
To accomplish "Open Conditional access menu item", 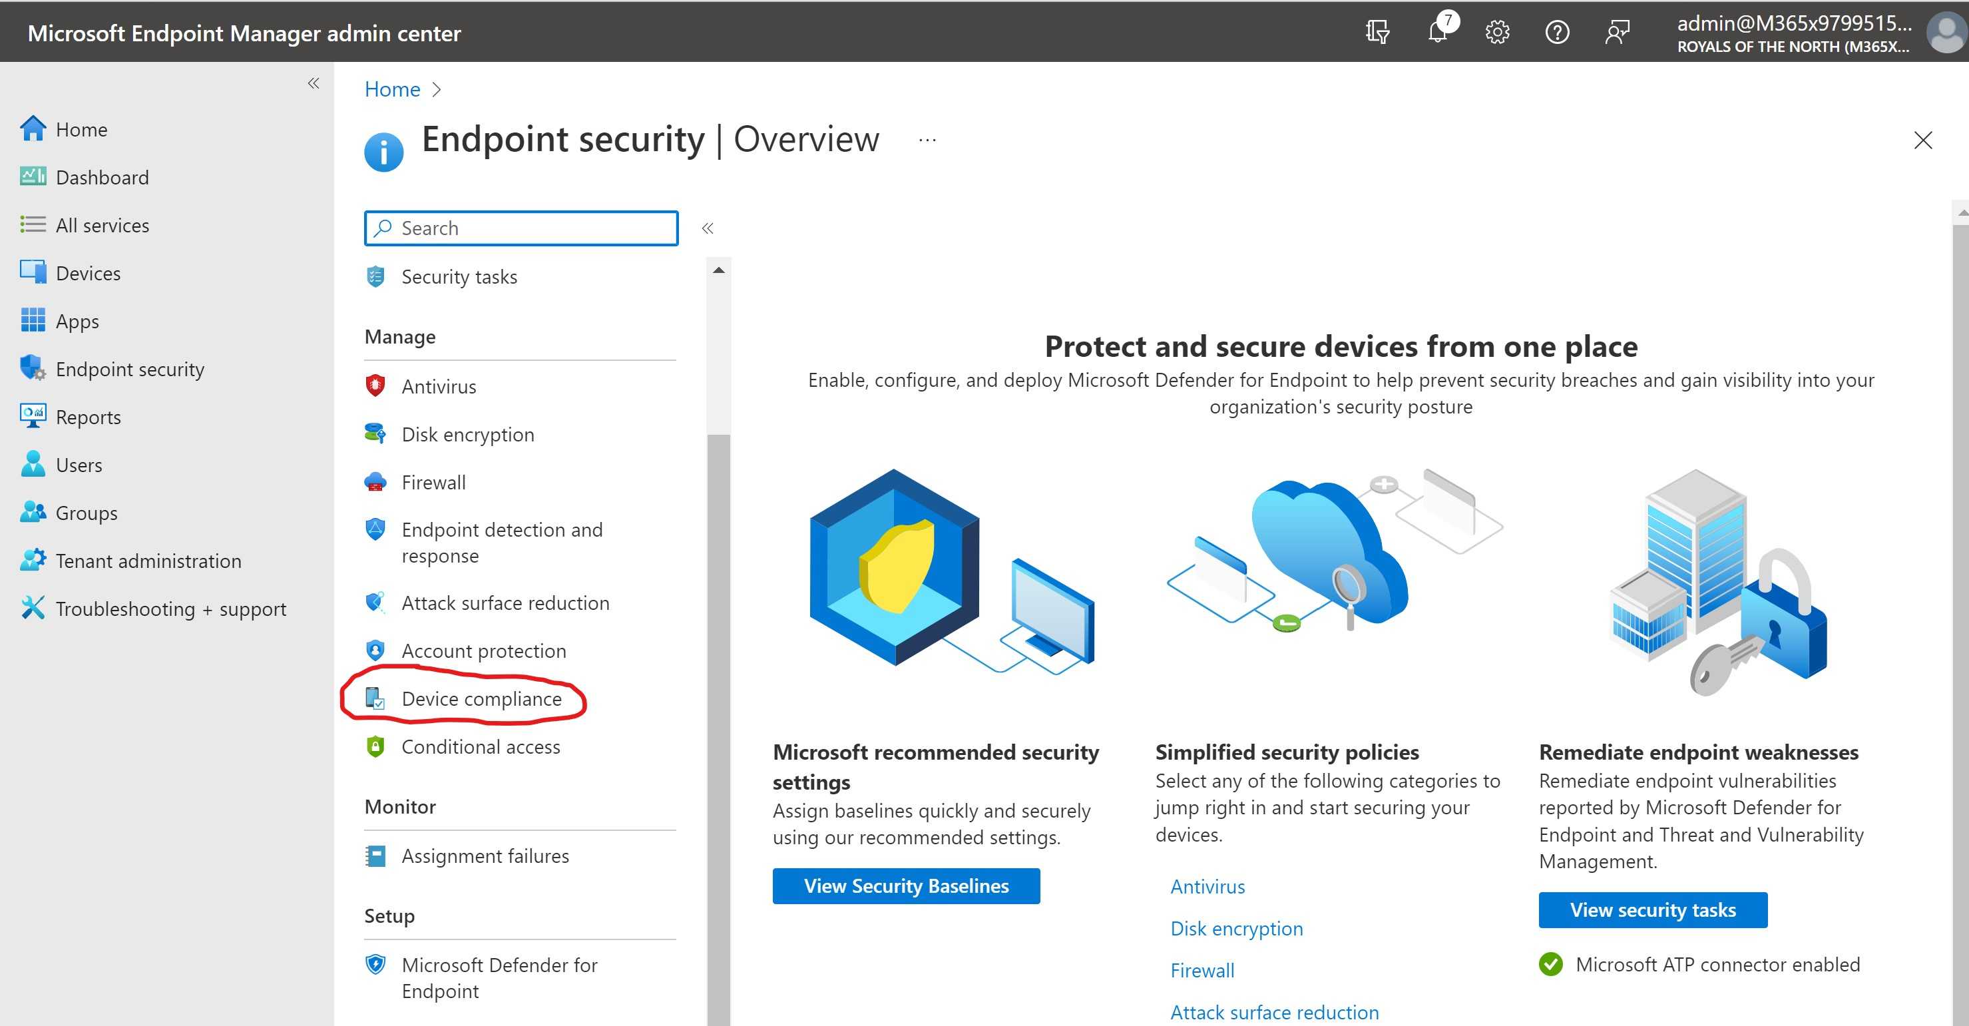I will coord(480,747).
